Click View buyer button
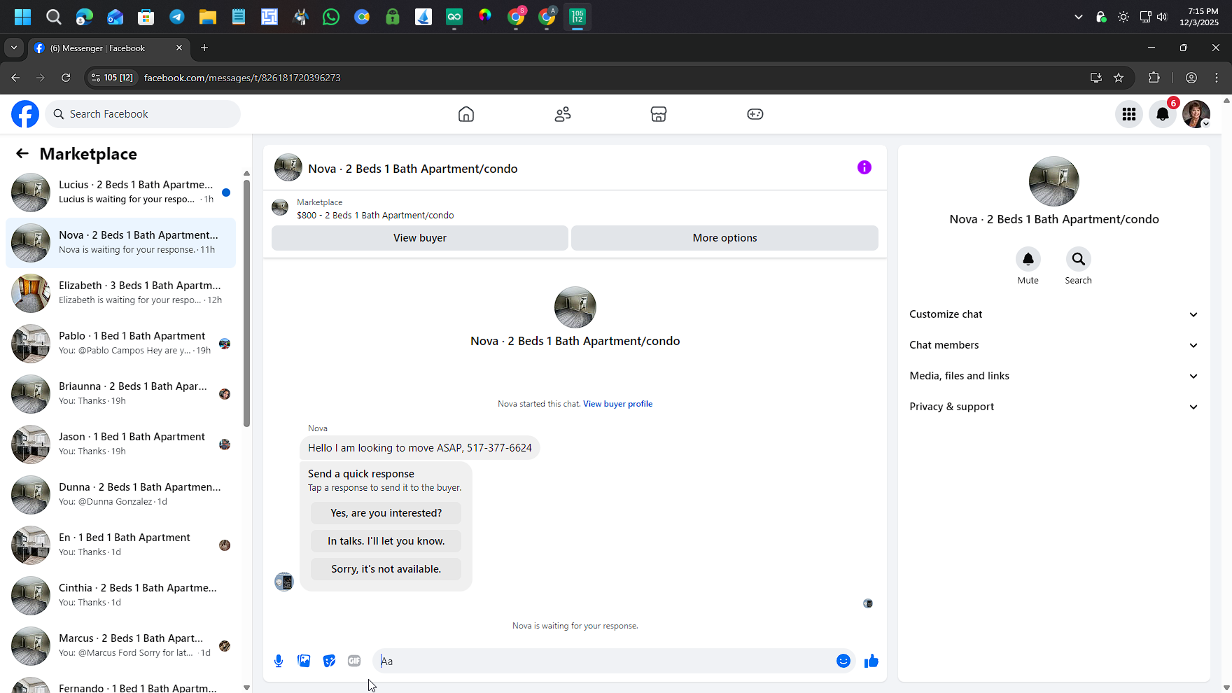This screenshot has width=1232, height=693. (420, 238)
